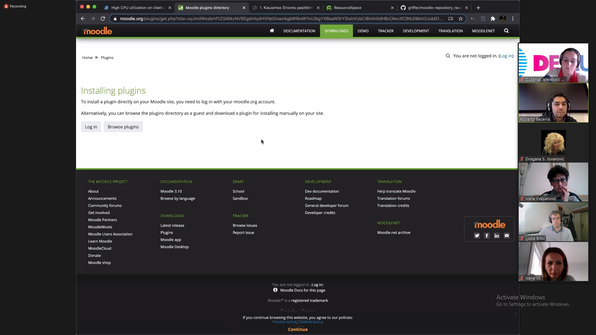596x335 pixels.
Task: Open the TRACKER menu
Action: (386, 31)
